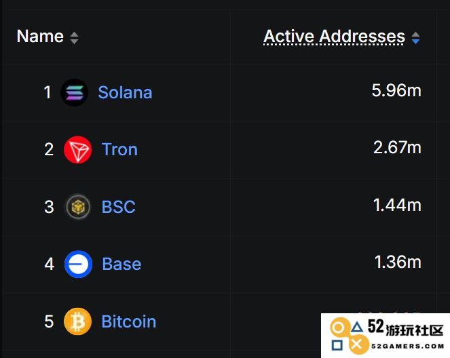The width and height of the screenshot is (450, 358).
Task: Select BSC's 1.44m active addresses value
Action: 397,205
